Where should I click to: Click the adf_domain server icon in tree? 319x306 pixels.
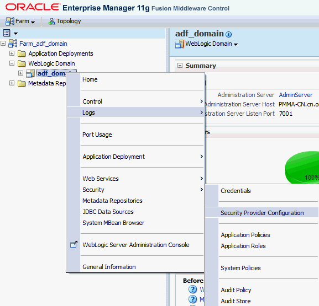[x=30, y=73]
